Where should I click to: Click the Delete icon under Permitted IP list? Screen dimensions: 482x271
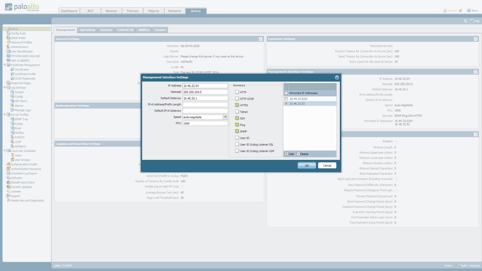[298, 154]
